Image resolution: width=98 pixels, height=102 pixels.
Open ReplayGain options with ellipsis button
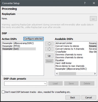tap(93, 19)
